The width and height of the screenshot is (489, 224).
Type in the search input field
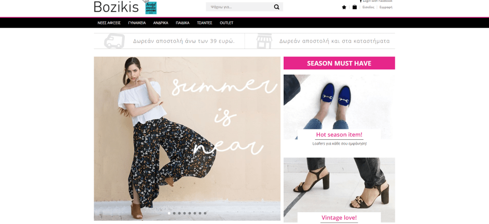click(239, 7)
